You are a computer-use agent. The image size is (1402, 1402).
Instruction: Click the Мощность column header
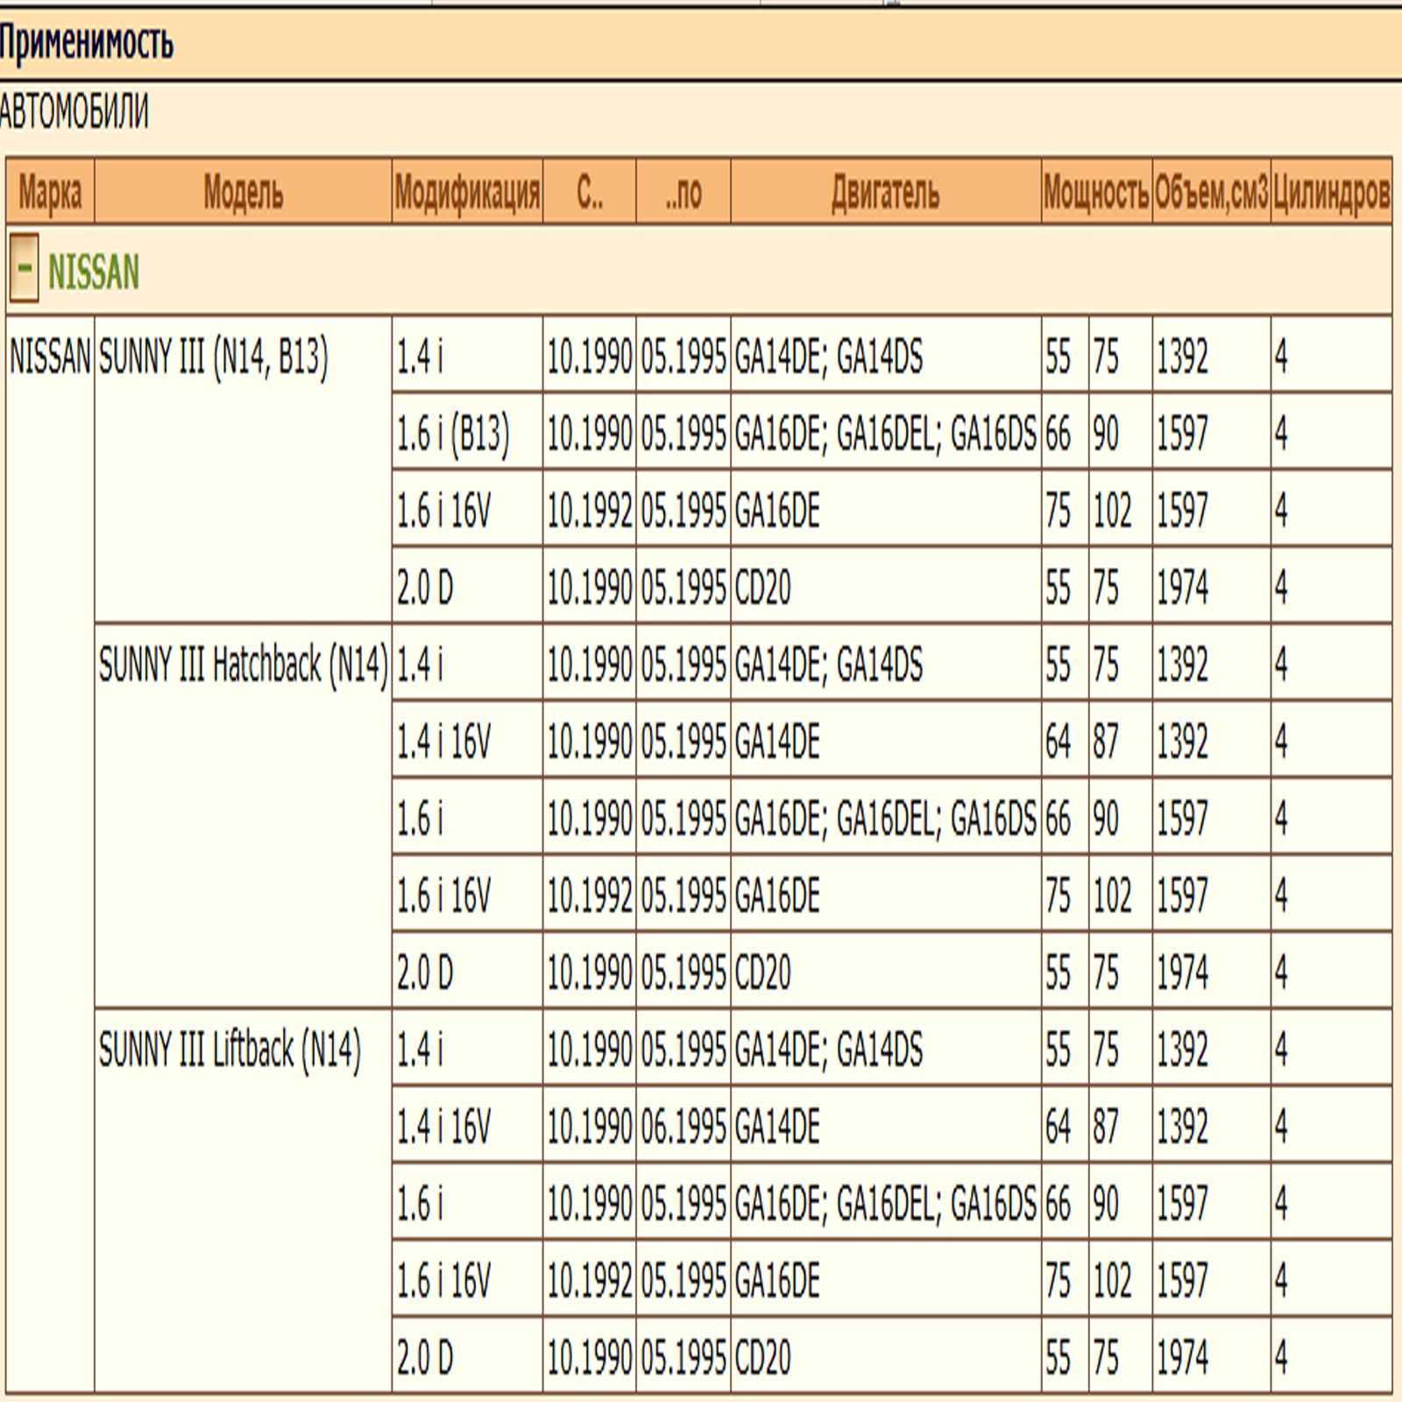1096,192
